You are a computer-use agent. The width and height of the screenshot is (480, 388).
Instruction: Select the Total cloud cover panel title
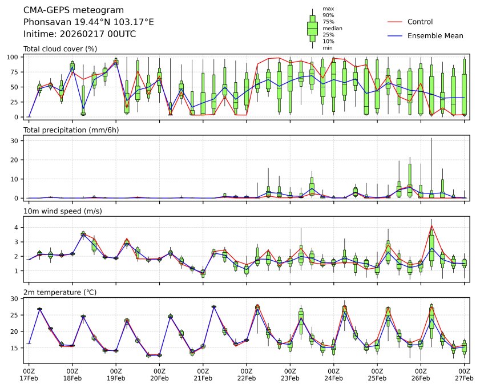(x=60, y=49)
